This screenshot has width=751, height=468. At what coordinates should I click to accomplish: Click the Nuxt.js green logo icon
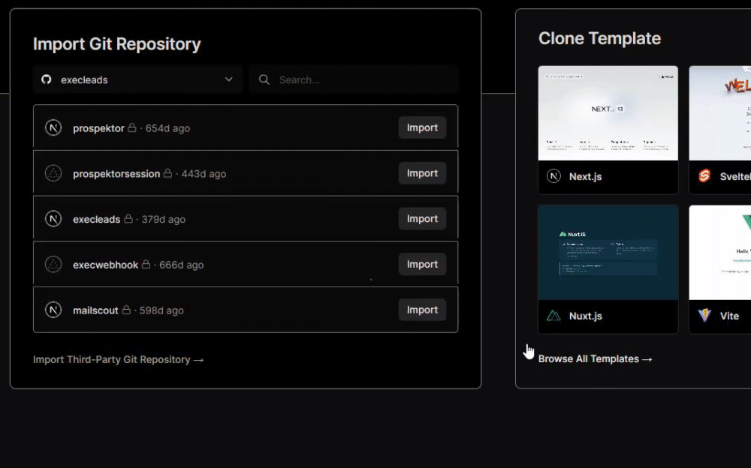(x=553, y=316)
